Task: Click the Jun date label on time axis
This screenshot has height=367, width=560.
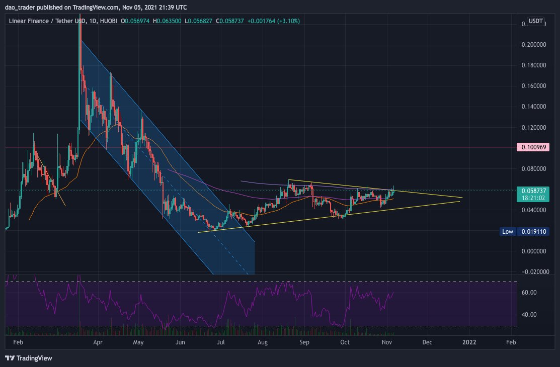Action: [180, 342]
